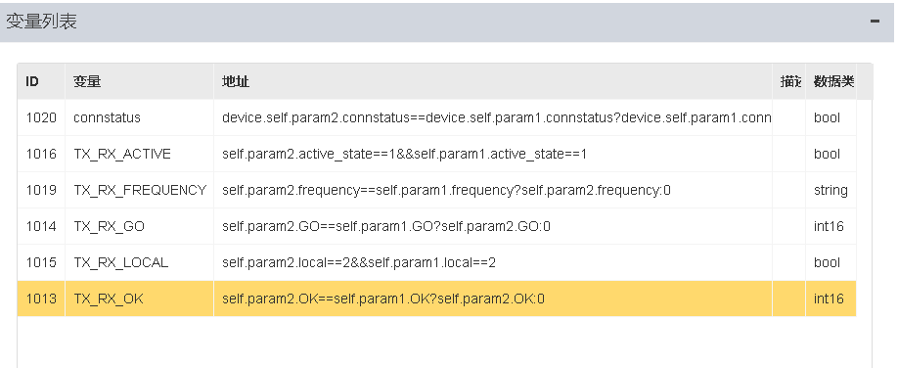This screenshot has width=898, height=368.
Task: Collapse the 变量列表 panel with minus icon
Action: tap(875, 22)
